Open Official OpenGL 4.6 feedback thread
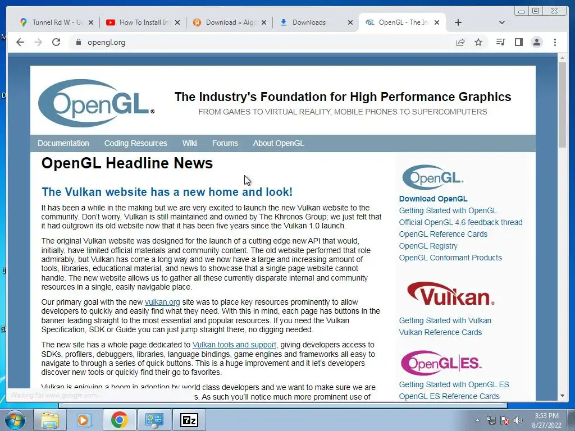This screenshot has height=431, width=575. coord(460,222)
